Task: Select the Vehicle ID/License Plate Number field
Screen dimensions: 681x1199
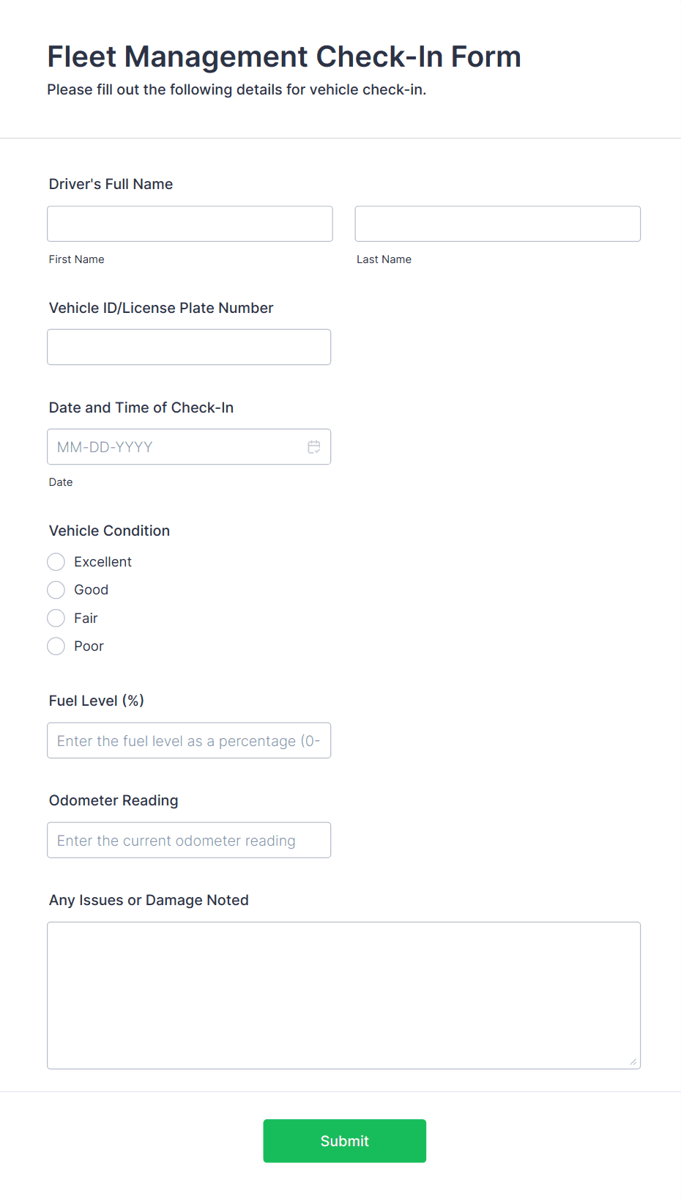Action: [189, 347]
